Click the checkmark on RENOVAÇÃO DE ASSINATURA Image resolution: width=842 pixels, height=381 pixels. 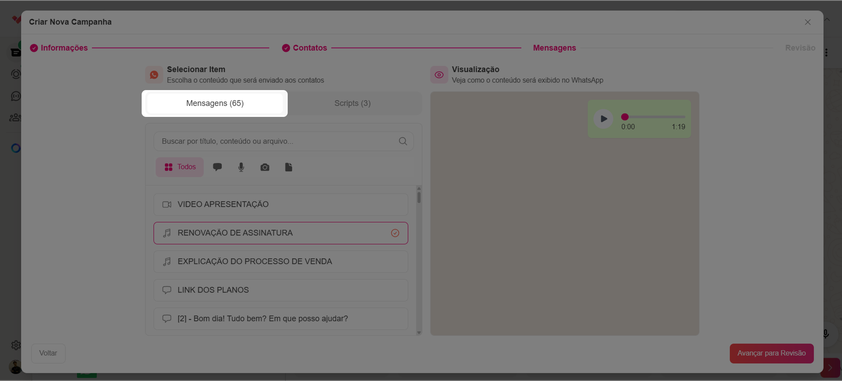click(395, 233)
